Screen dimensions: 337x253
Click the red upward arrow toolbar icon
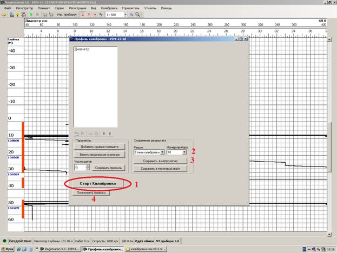tap(89, 15)
